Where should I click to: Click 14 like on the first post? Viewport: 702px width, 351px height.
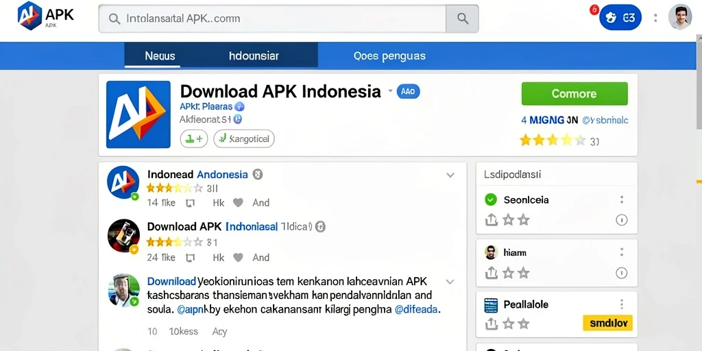click(x=161, y=203)
